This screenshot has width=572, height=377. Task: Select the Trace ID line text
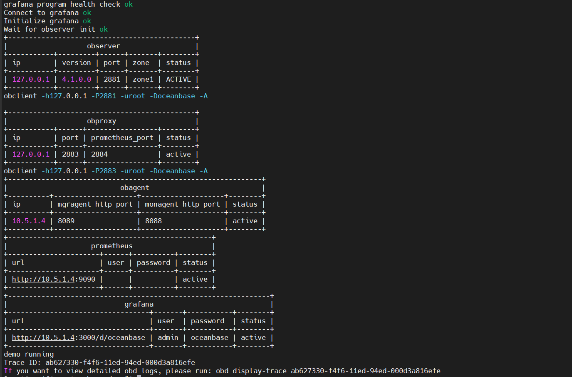click(99, 363)
